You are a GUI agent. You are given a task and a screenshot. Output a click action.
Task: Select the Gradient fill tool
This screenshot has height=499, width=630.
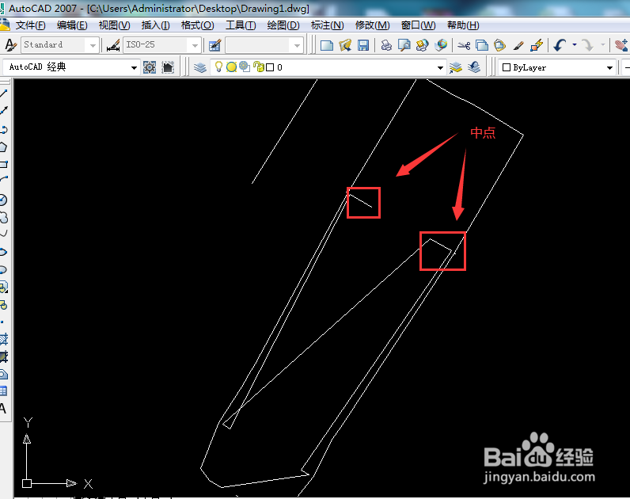4,356
